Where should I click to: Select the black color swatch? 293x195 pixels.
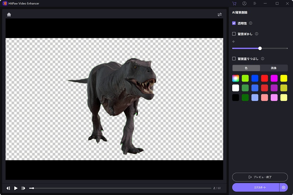[x=235, y=97]
